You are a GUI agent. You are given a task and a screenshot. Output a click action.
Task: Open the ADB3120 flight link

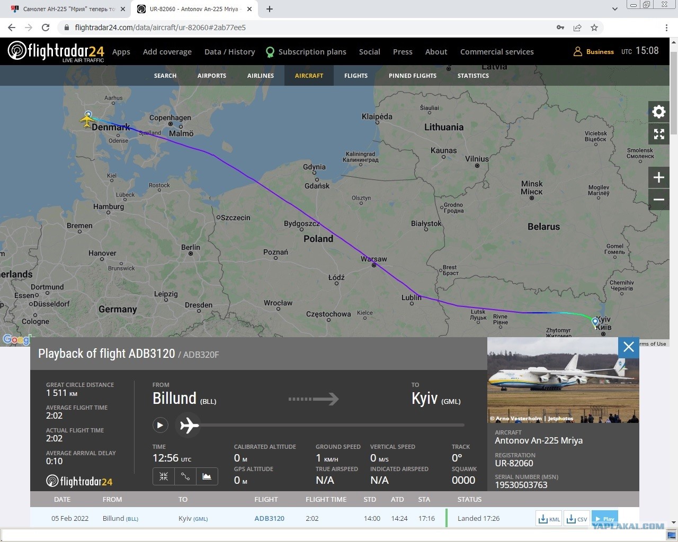click(270, 519)
